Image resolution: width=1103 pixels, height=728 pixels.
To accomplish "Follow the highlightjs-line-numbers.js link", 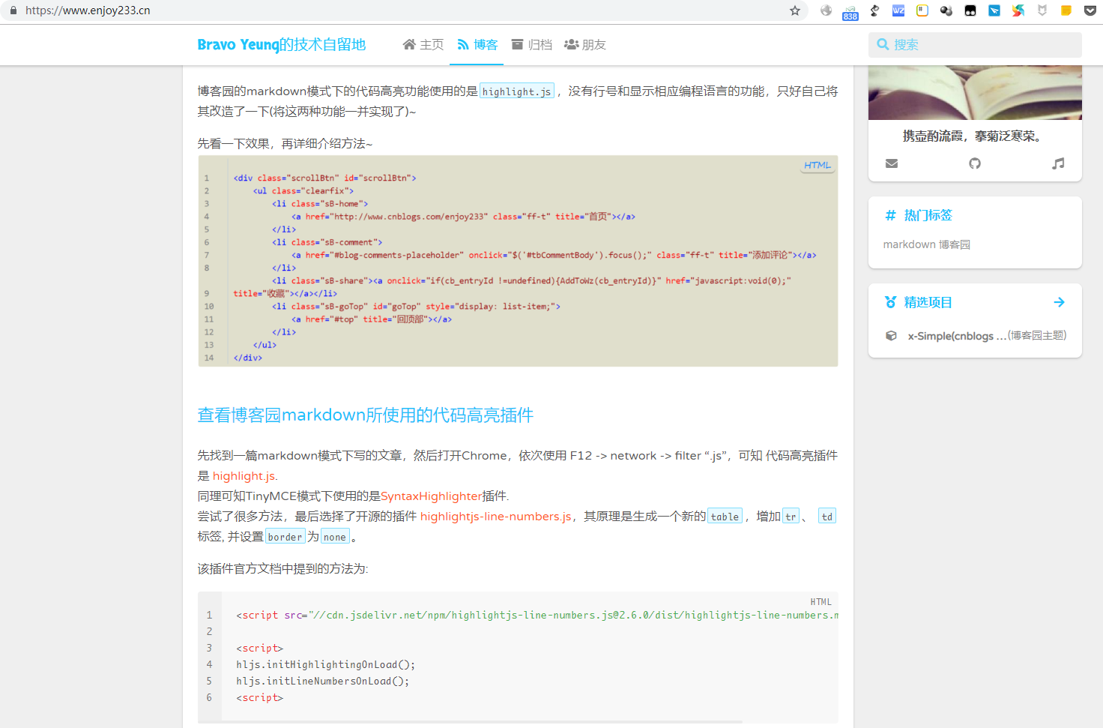I will tap(496, 517).
